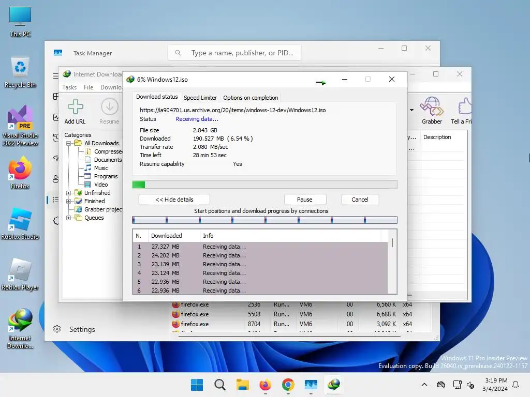
Task: Switch to Firefox on the taskbar
Action: tap(266, 385)
